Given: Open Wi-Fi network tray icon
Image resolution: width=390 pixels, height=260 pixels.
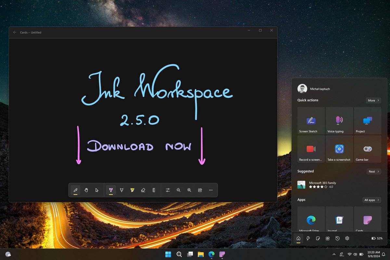Looking at the screenshot, I should (350, 254).
